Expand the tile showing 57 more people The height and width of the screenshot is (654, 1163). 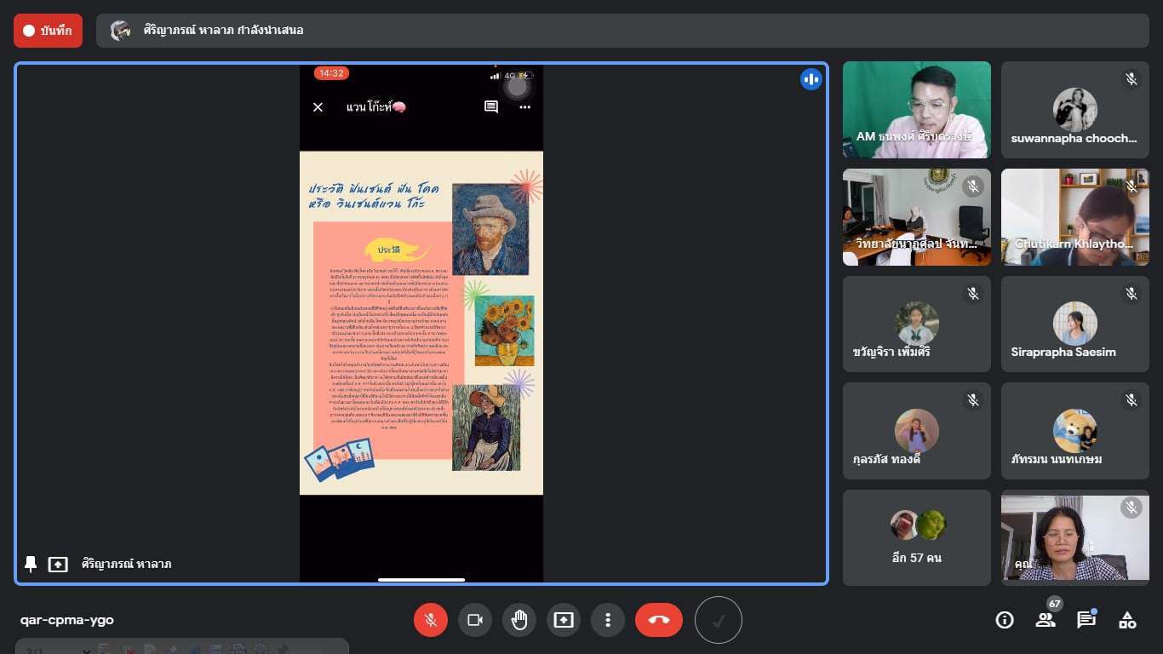coord(916,537)
